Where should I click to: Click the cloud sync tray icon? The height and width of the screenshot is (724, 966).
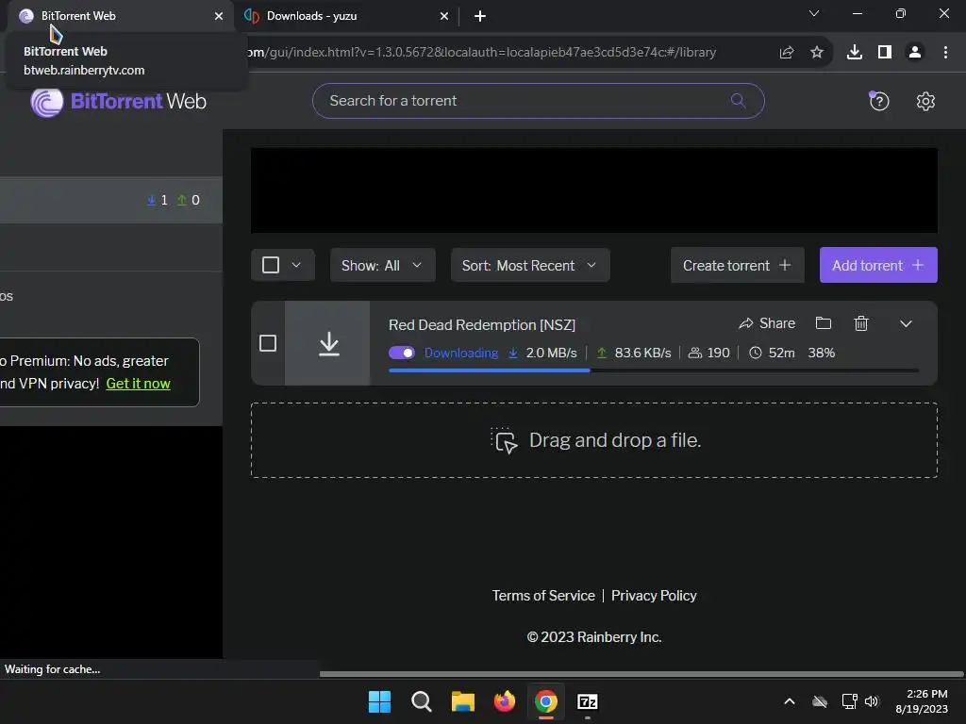coord(820,701)
